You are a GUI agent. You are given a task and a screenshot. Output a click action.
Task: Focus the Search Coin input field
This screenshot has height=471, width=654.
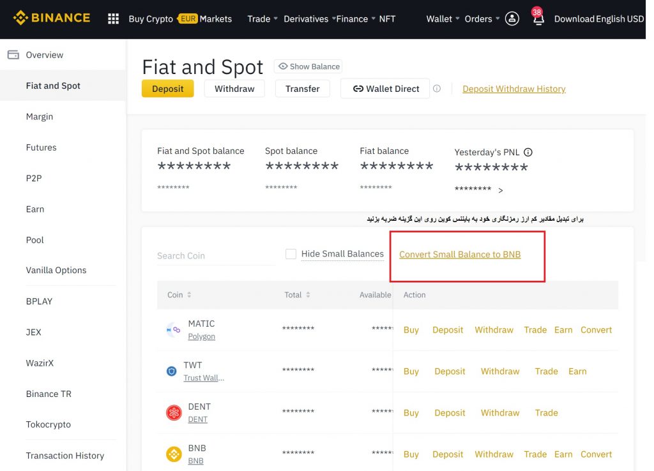pyautogui.click(x=216, y=255)
